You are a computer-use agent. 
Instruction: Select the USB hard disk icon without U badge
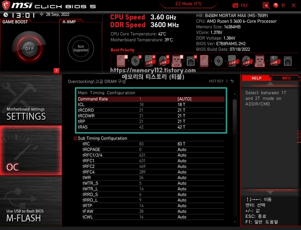point(233,61)
